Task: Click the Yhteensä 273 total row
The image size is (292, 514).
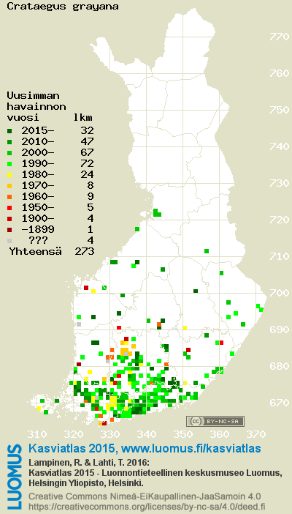Action: [52, 251]
